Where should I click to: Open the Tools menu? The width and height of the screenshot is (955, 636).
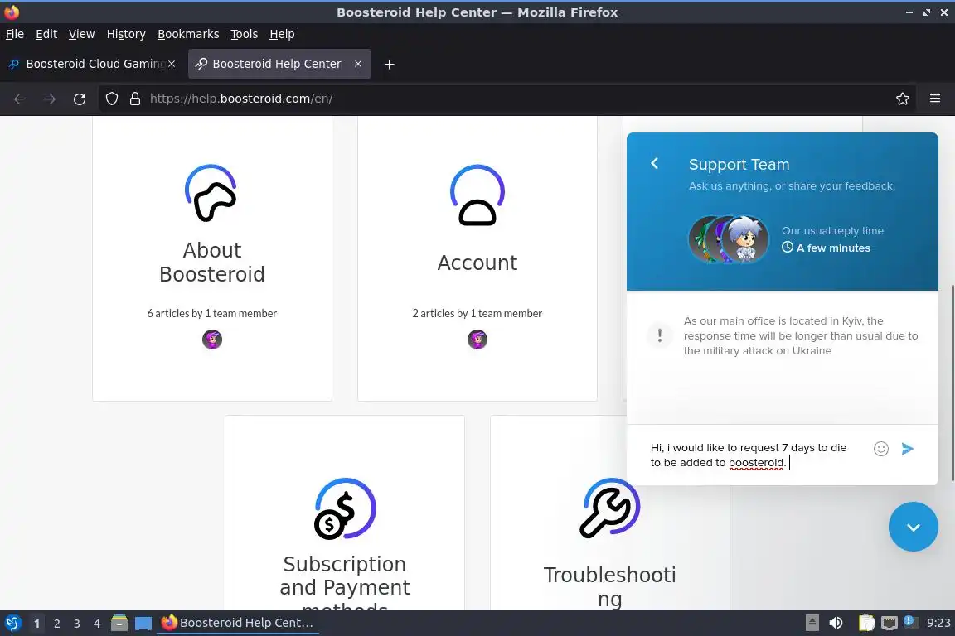coord(245,34)
